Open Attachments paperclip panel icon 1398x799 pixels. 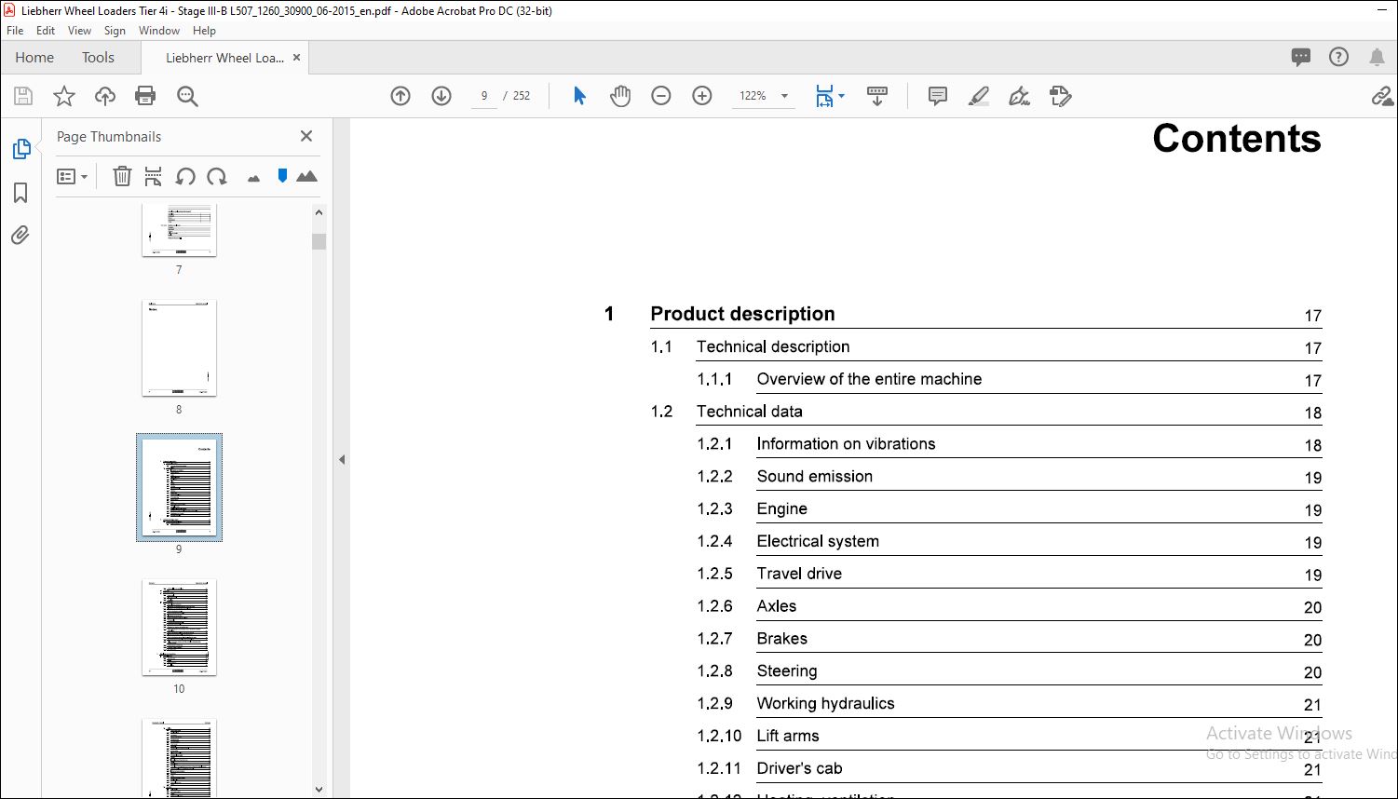click(20, 235)
